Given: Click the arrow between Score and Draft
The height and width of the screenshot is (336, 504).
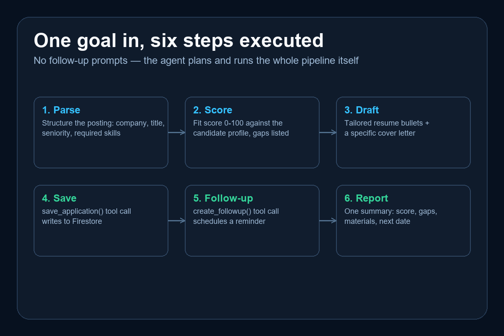Looking at the screenshot, I should pos(328,132).
